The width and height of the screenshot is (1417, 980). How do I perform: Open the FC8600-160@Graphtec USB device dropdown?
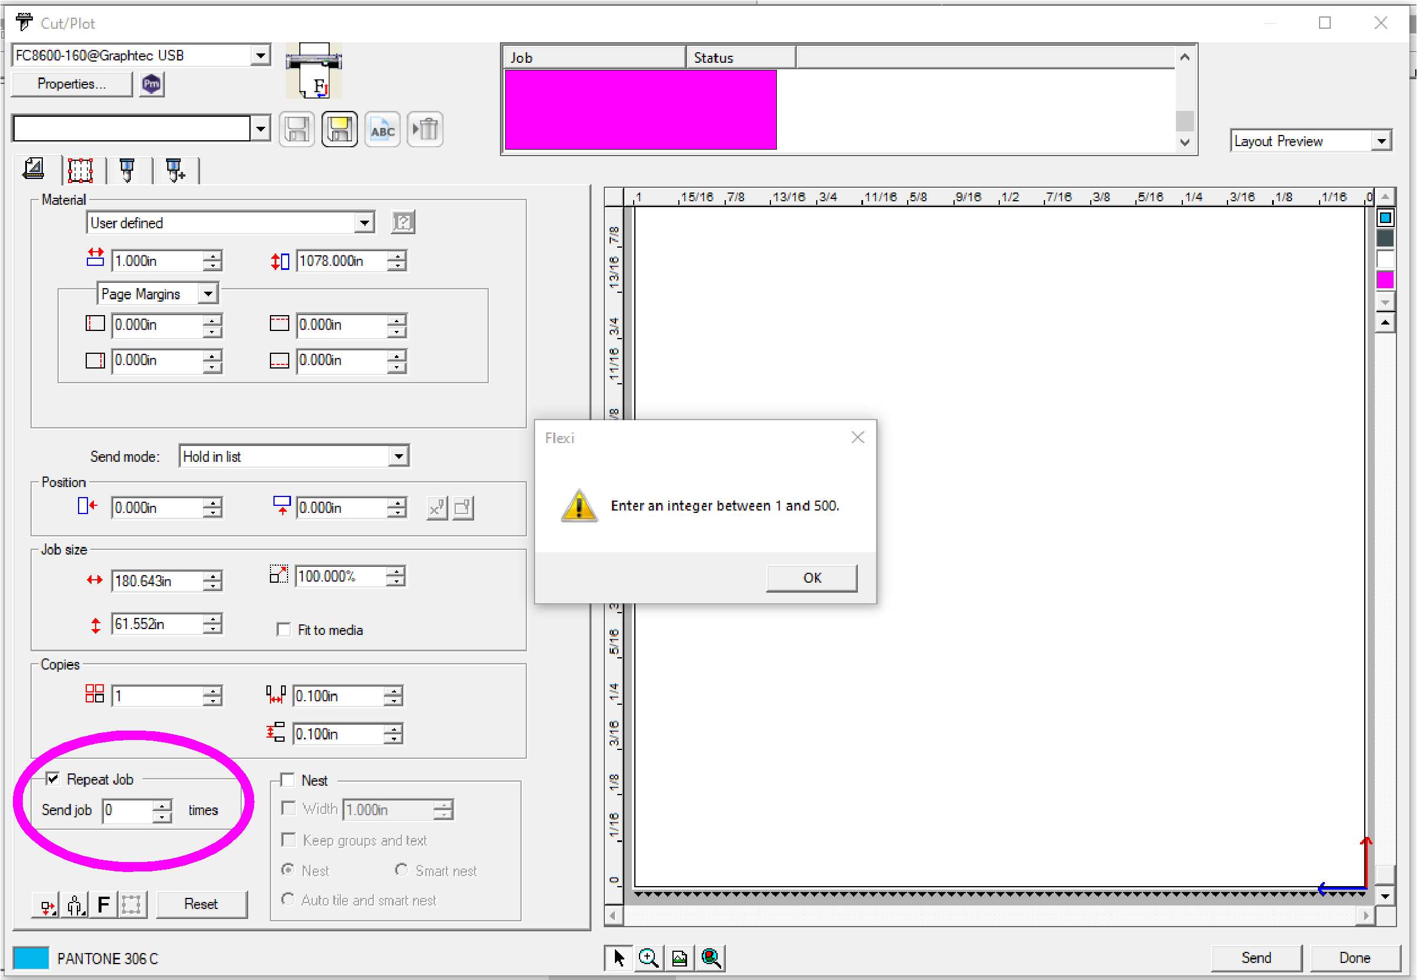[x=261, y=55]
